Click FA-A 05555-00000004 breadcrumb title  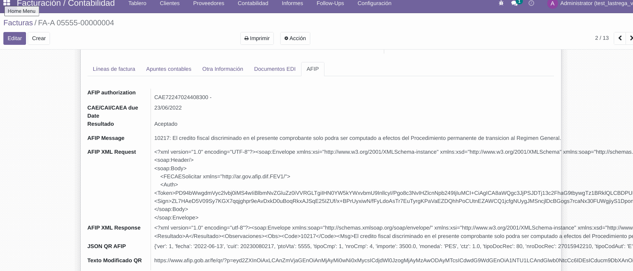(76, 23)
